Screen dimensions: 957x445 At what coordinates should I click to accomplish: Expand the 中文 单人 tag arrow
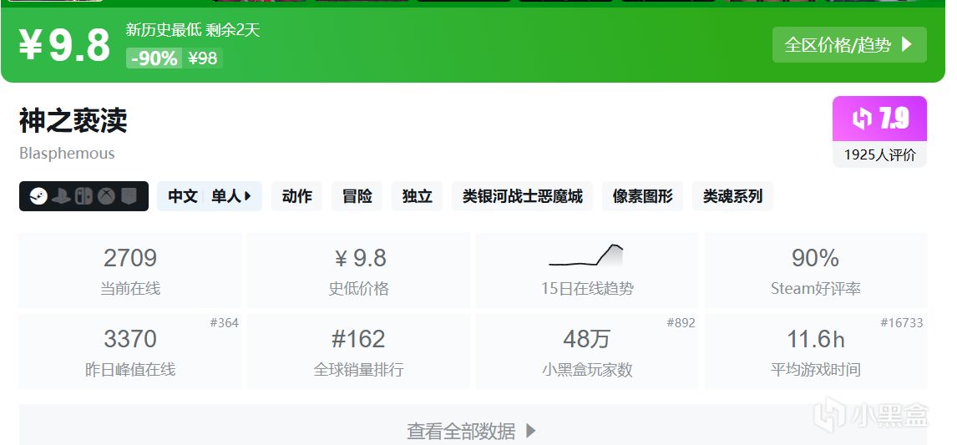(248, 196)
